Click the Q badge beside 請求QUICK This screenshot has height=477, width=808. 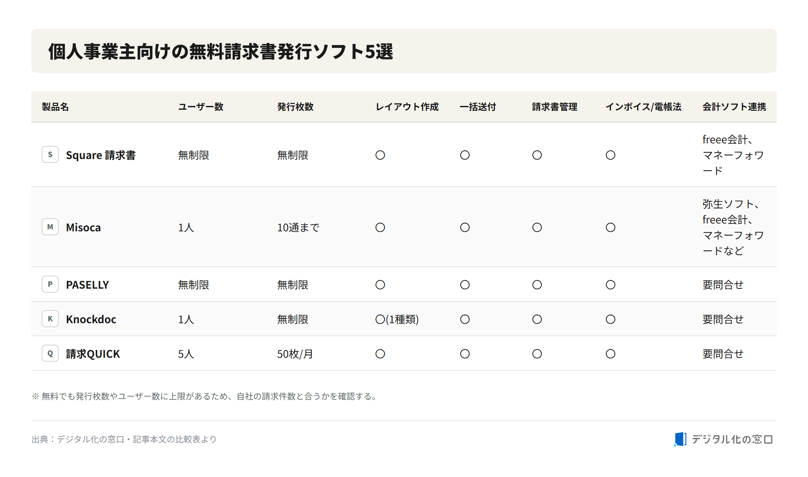click(x=50, y=354)
